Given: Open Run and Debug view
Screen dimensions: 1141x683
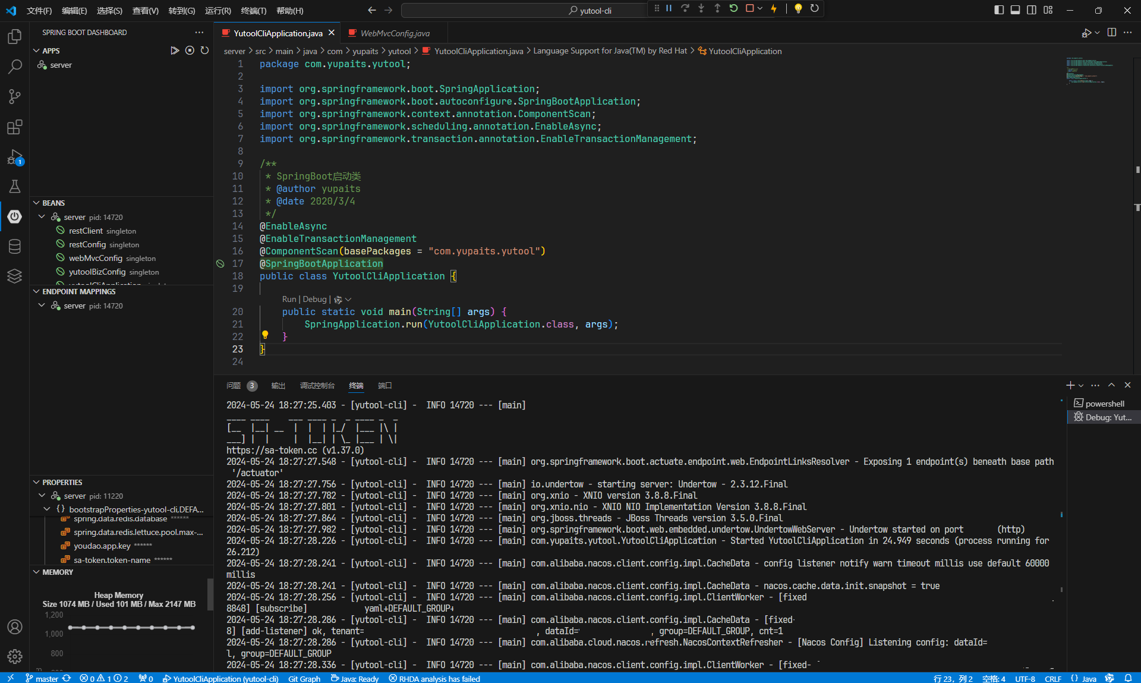Looking at the screenshot, I should pos(15,158).
